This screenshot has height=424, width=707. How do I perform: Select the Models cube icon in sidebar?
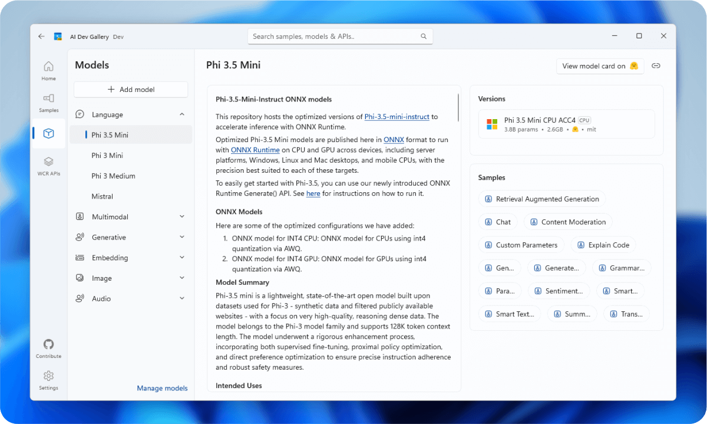pyautogui.click(x=48, y=133)
